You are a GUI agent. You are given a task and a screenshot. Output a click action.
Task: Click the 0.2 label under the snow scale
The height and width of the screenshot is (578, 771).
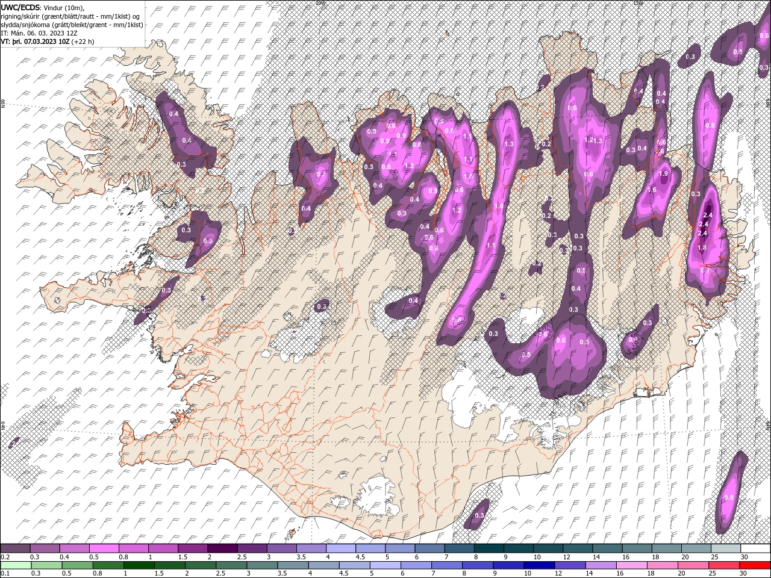pos(5,557)
